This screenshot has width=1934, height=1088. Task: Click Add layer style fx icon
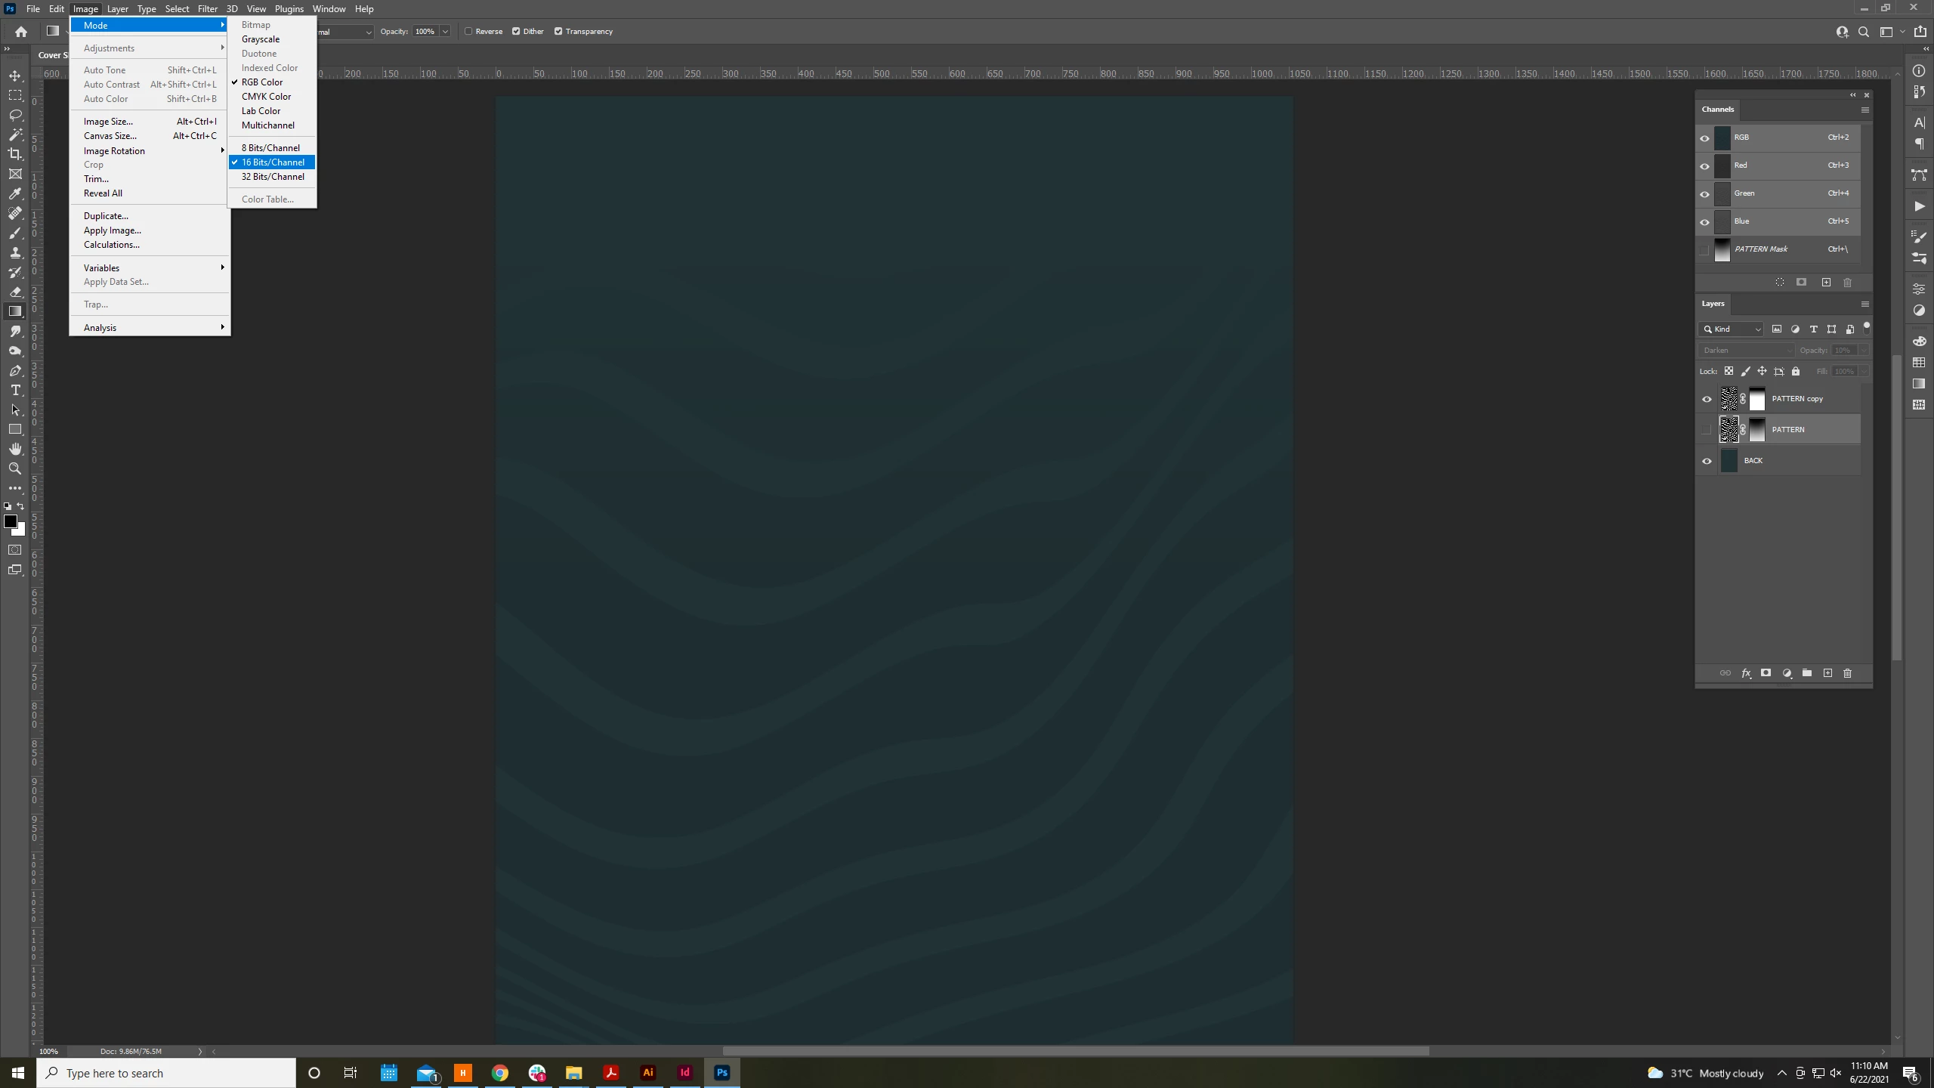1746,673
